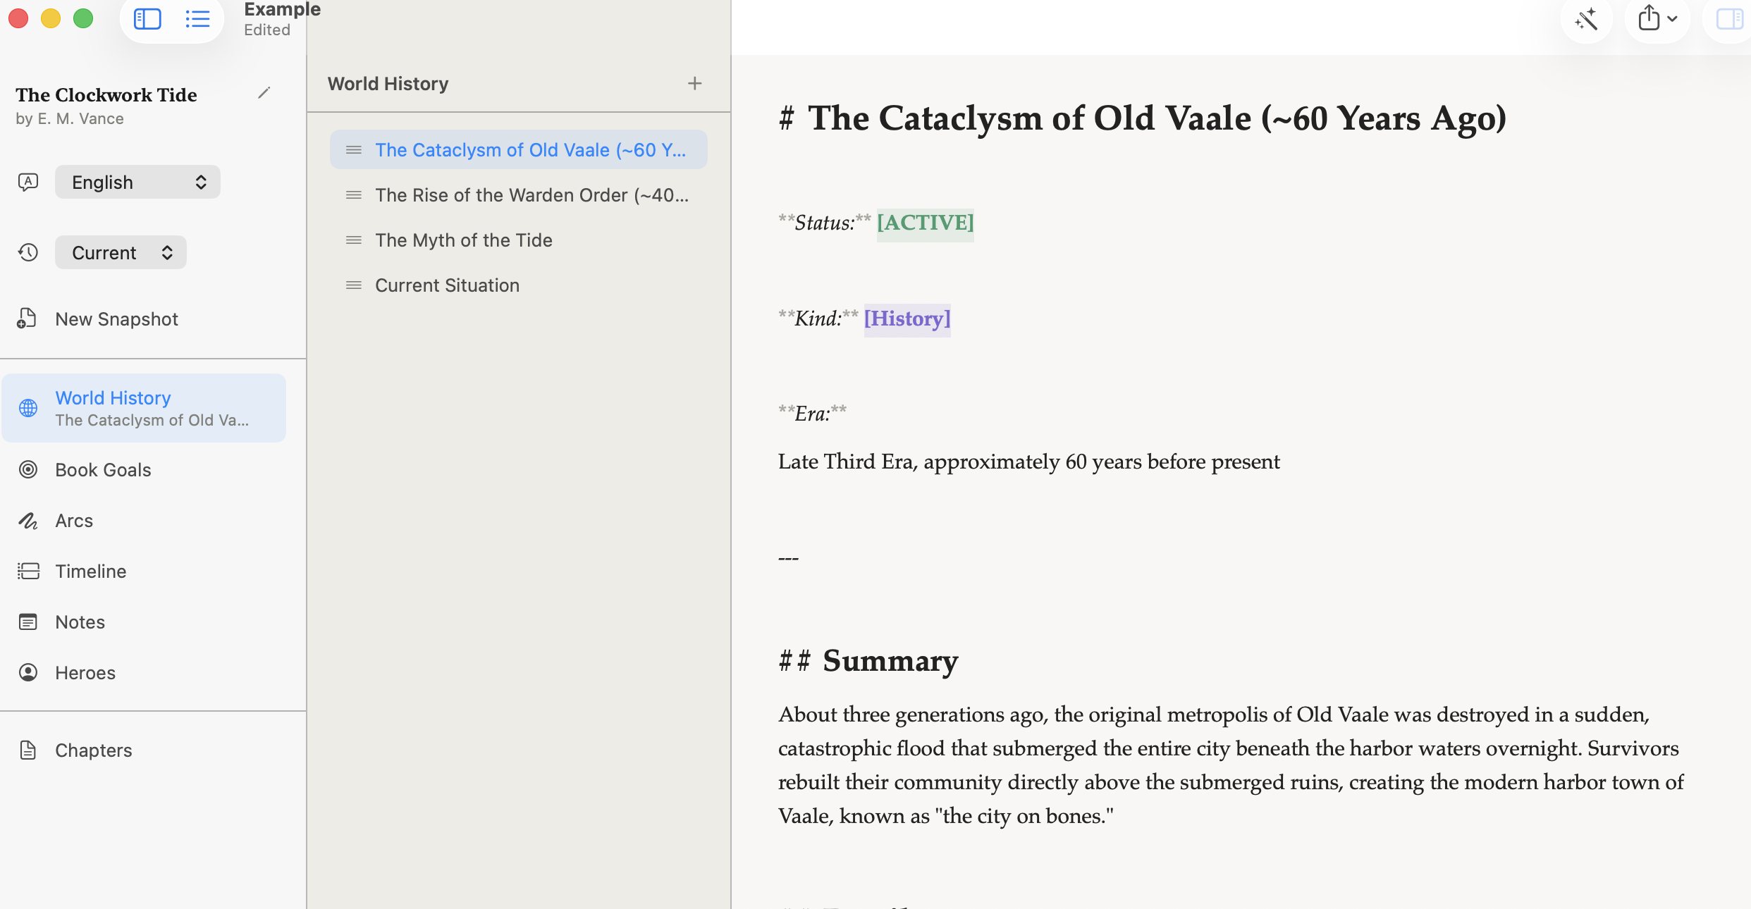
Task: Click the [History] kind tag
Action: (x=907, y=319)
